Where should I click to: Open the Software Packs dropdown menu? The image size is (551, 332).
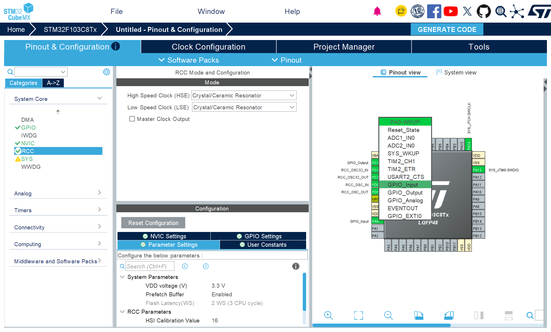point(189,60)
